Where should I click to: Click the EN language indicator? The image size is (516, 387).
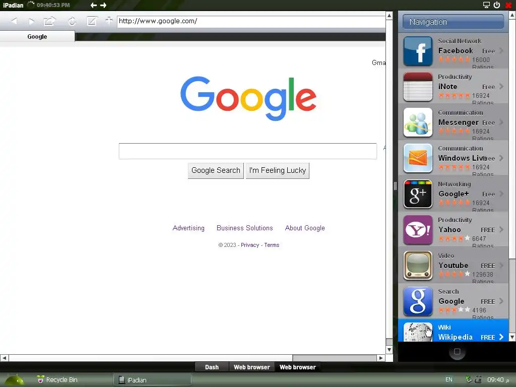[449, 380]
